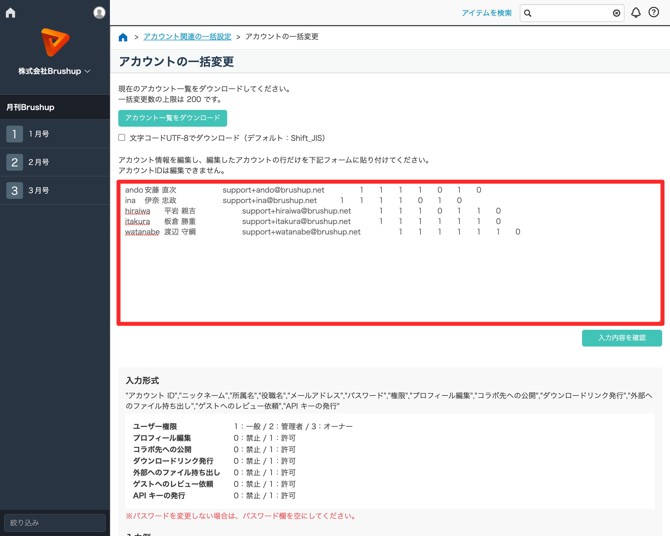The width and height of the screenshot is (670, 536).
Task: Go to breadcrumb home icon
Action: pyautogui.click(x=123, y=37)
